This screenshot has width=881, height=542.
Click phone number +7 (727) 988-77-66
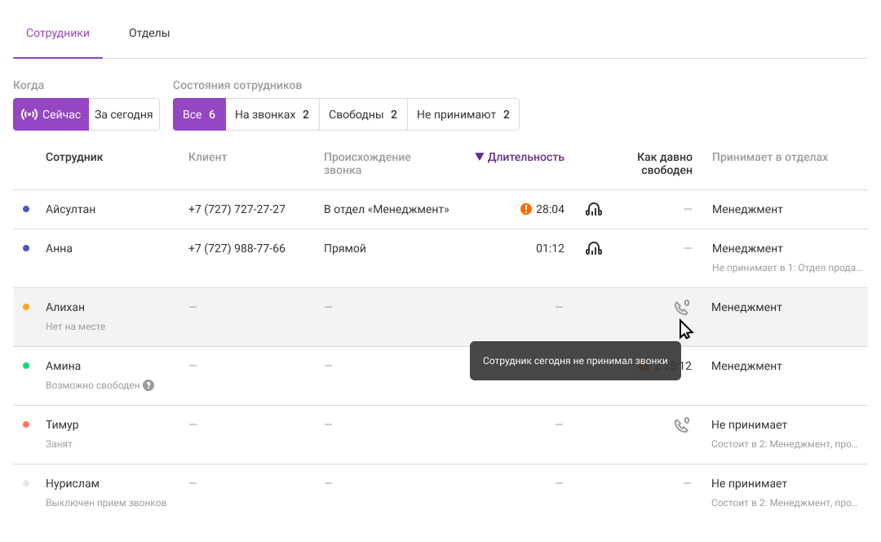(237, 249)
